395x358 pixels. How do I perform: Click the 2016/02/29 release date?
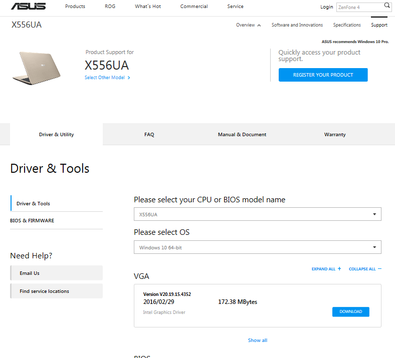(159, 301)
